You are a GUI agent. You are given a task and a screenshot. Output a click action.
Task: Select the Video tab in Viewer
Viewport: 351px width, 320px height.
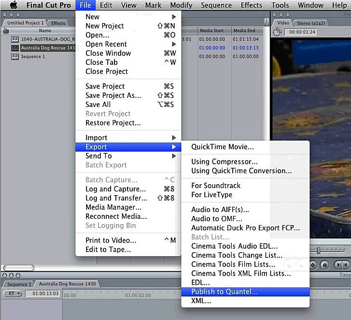[x=283, y=23]
